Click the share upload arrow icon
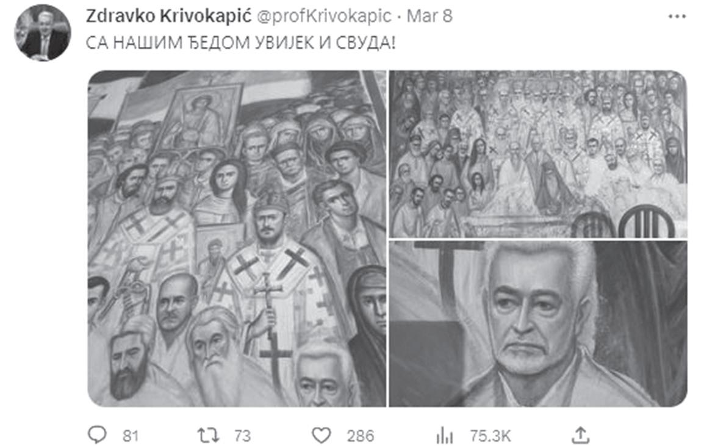 (x=581, y=435)
